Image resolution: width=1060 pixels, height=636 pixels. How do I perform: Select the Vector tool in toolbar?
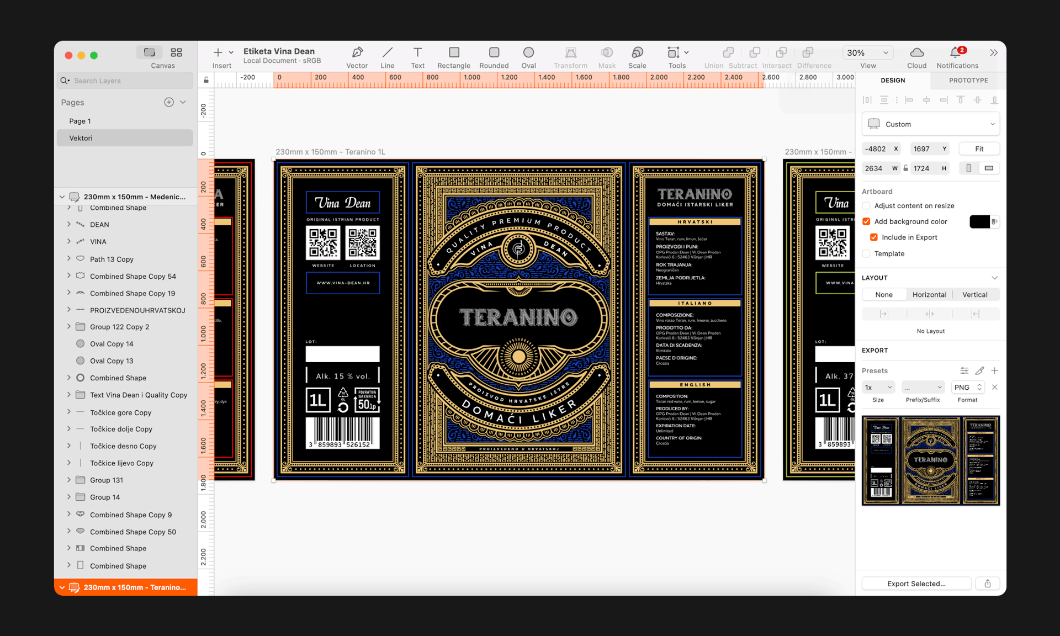(357, 56)
